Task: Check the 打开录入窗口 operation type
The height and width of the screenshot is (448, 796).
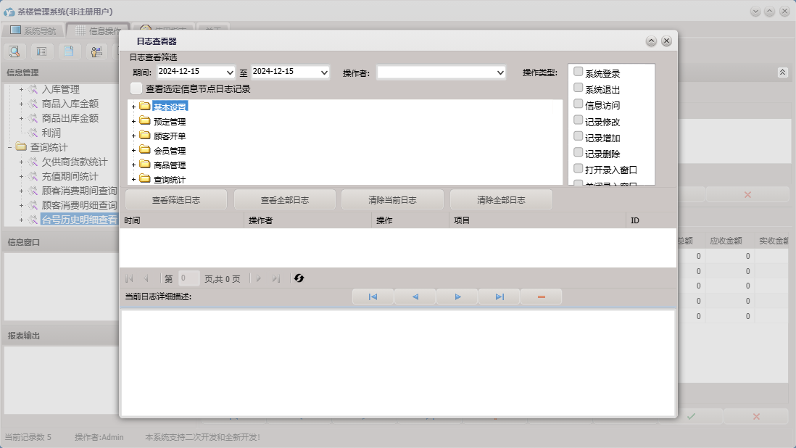Action: [x=578, y=168]
